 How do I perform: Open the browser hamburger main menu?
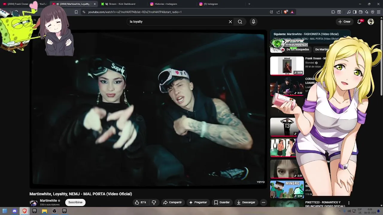[x=379, y=12]
